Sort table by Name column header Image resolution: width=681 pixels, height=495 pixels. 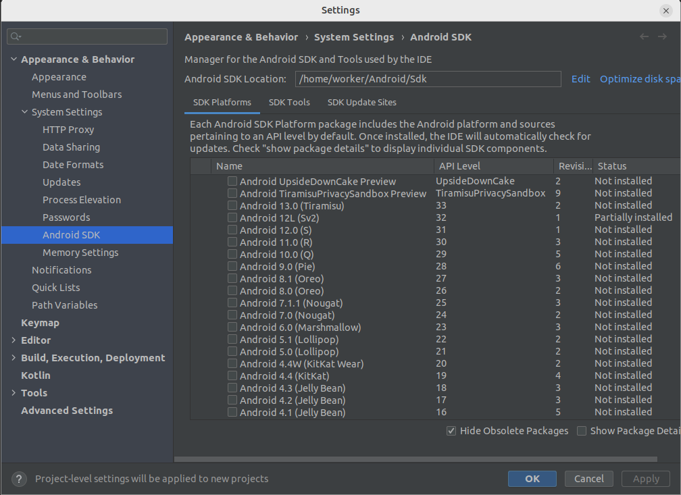(x=322, y=166)
